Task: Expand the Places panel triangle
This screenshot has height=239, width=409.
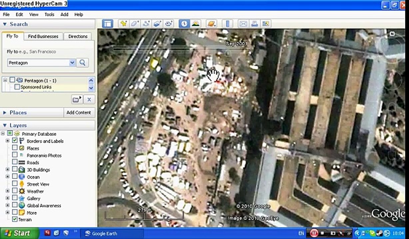Action: point(5,113)
